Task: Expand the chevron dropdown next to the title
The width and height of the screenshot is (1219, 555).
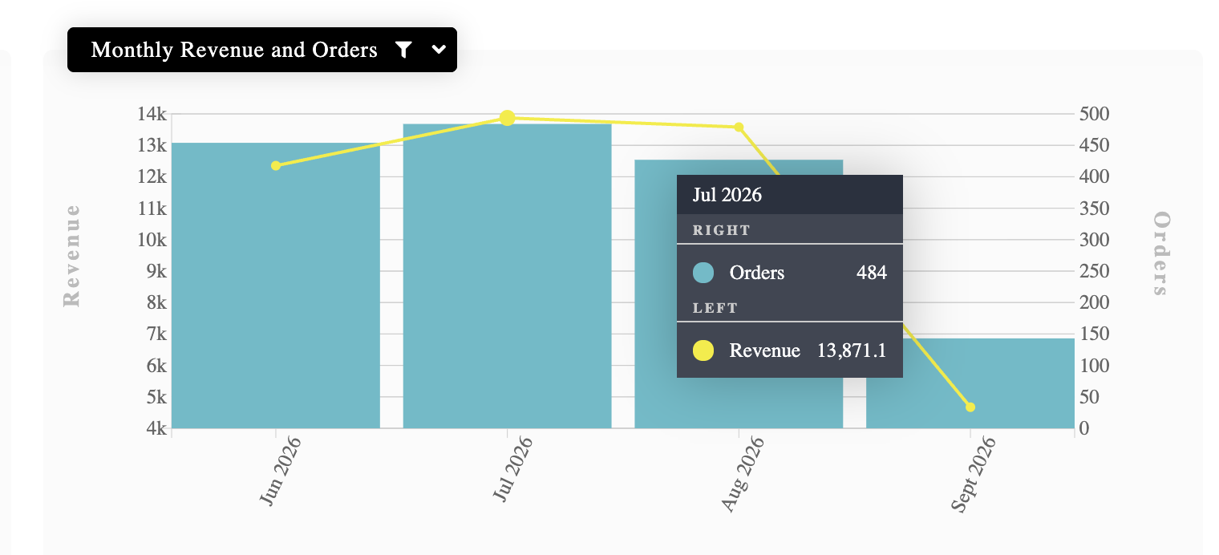Action: point(439,50)
